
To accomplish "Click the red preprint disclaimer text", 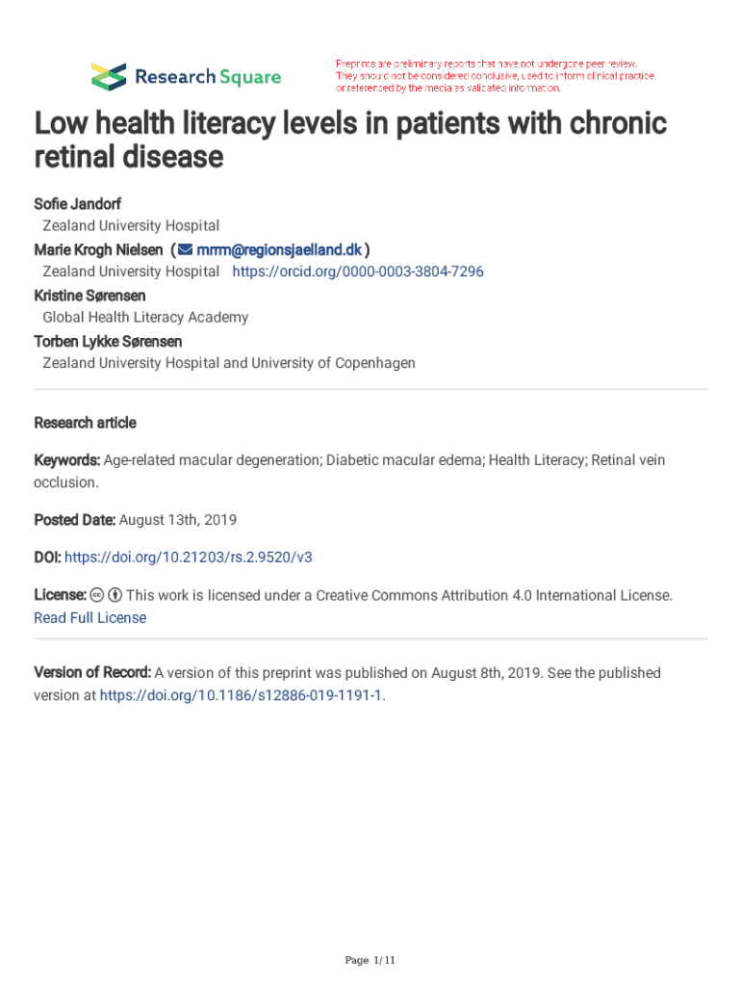I will click(x=496, y=75).
